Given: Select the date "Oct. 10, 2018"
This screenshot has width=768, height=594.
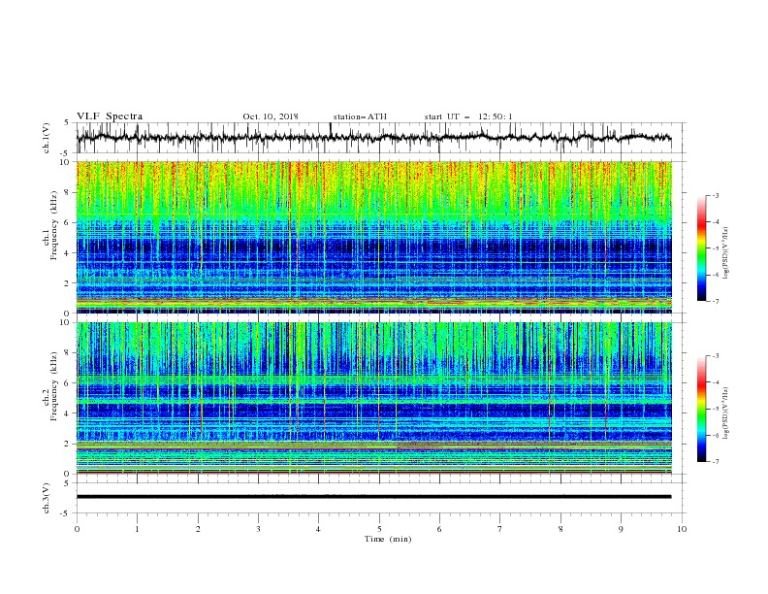Looking at the screenshot, I should pyautogui.click(x=271, y=116).
